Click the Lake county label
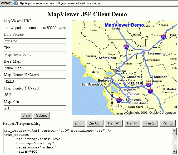This screenshot has height=155, width=178. point(93,30)
